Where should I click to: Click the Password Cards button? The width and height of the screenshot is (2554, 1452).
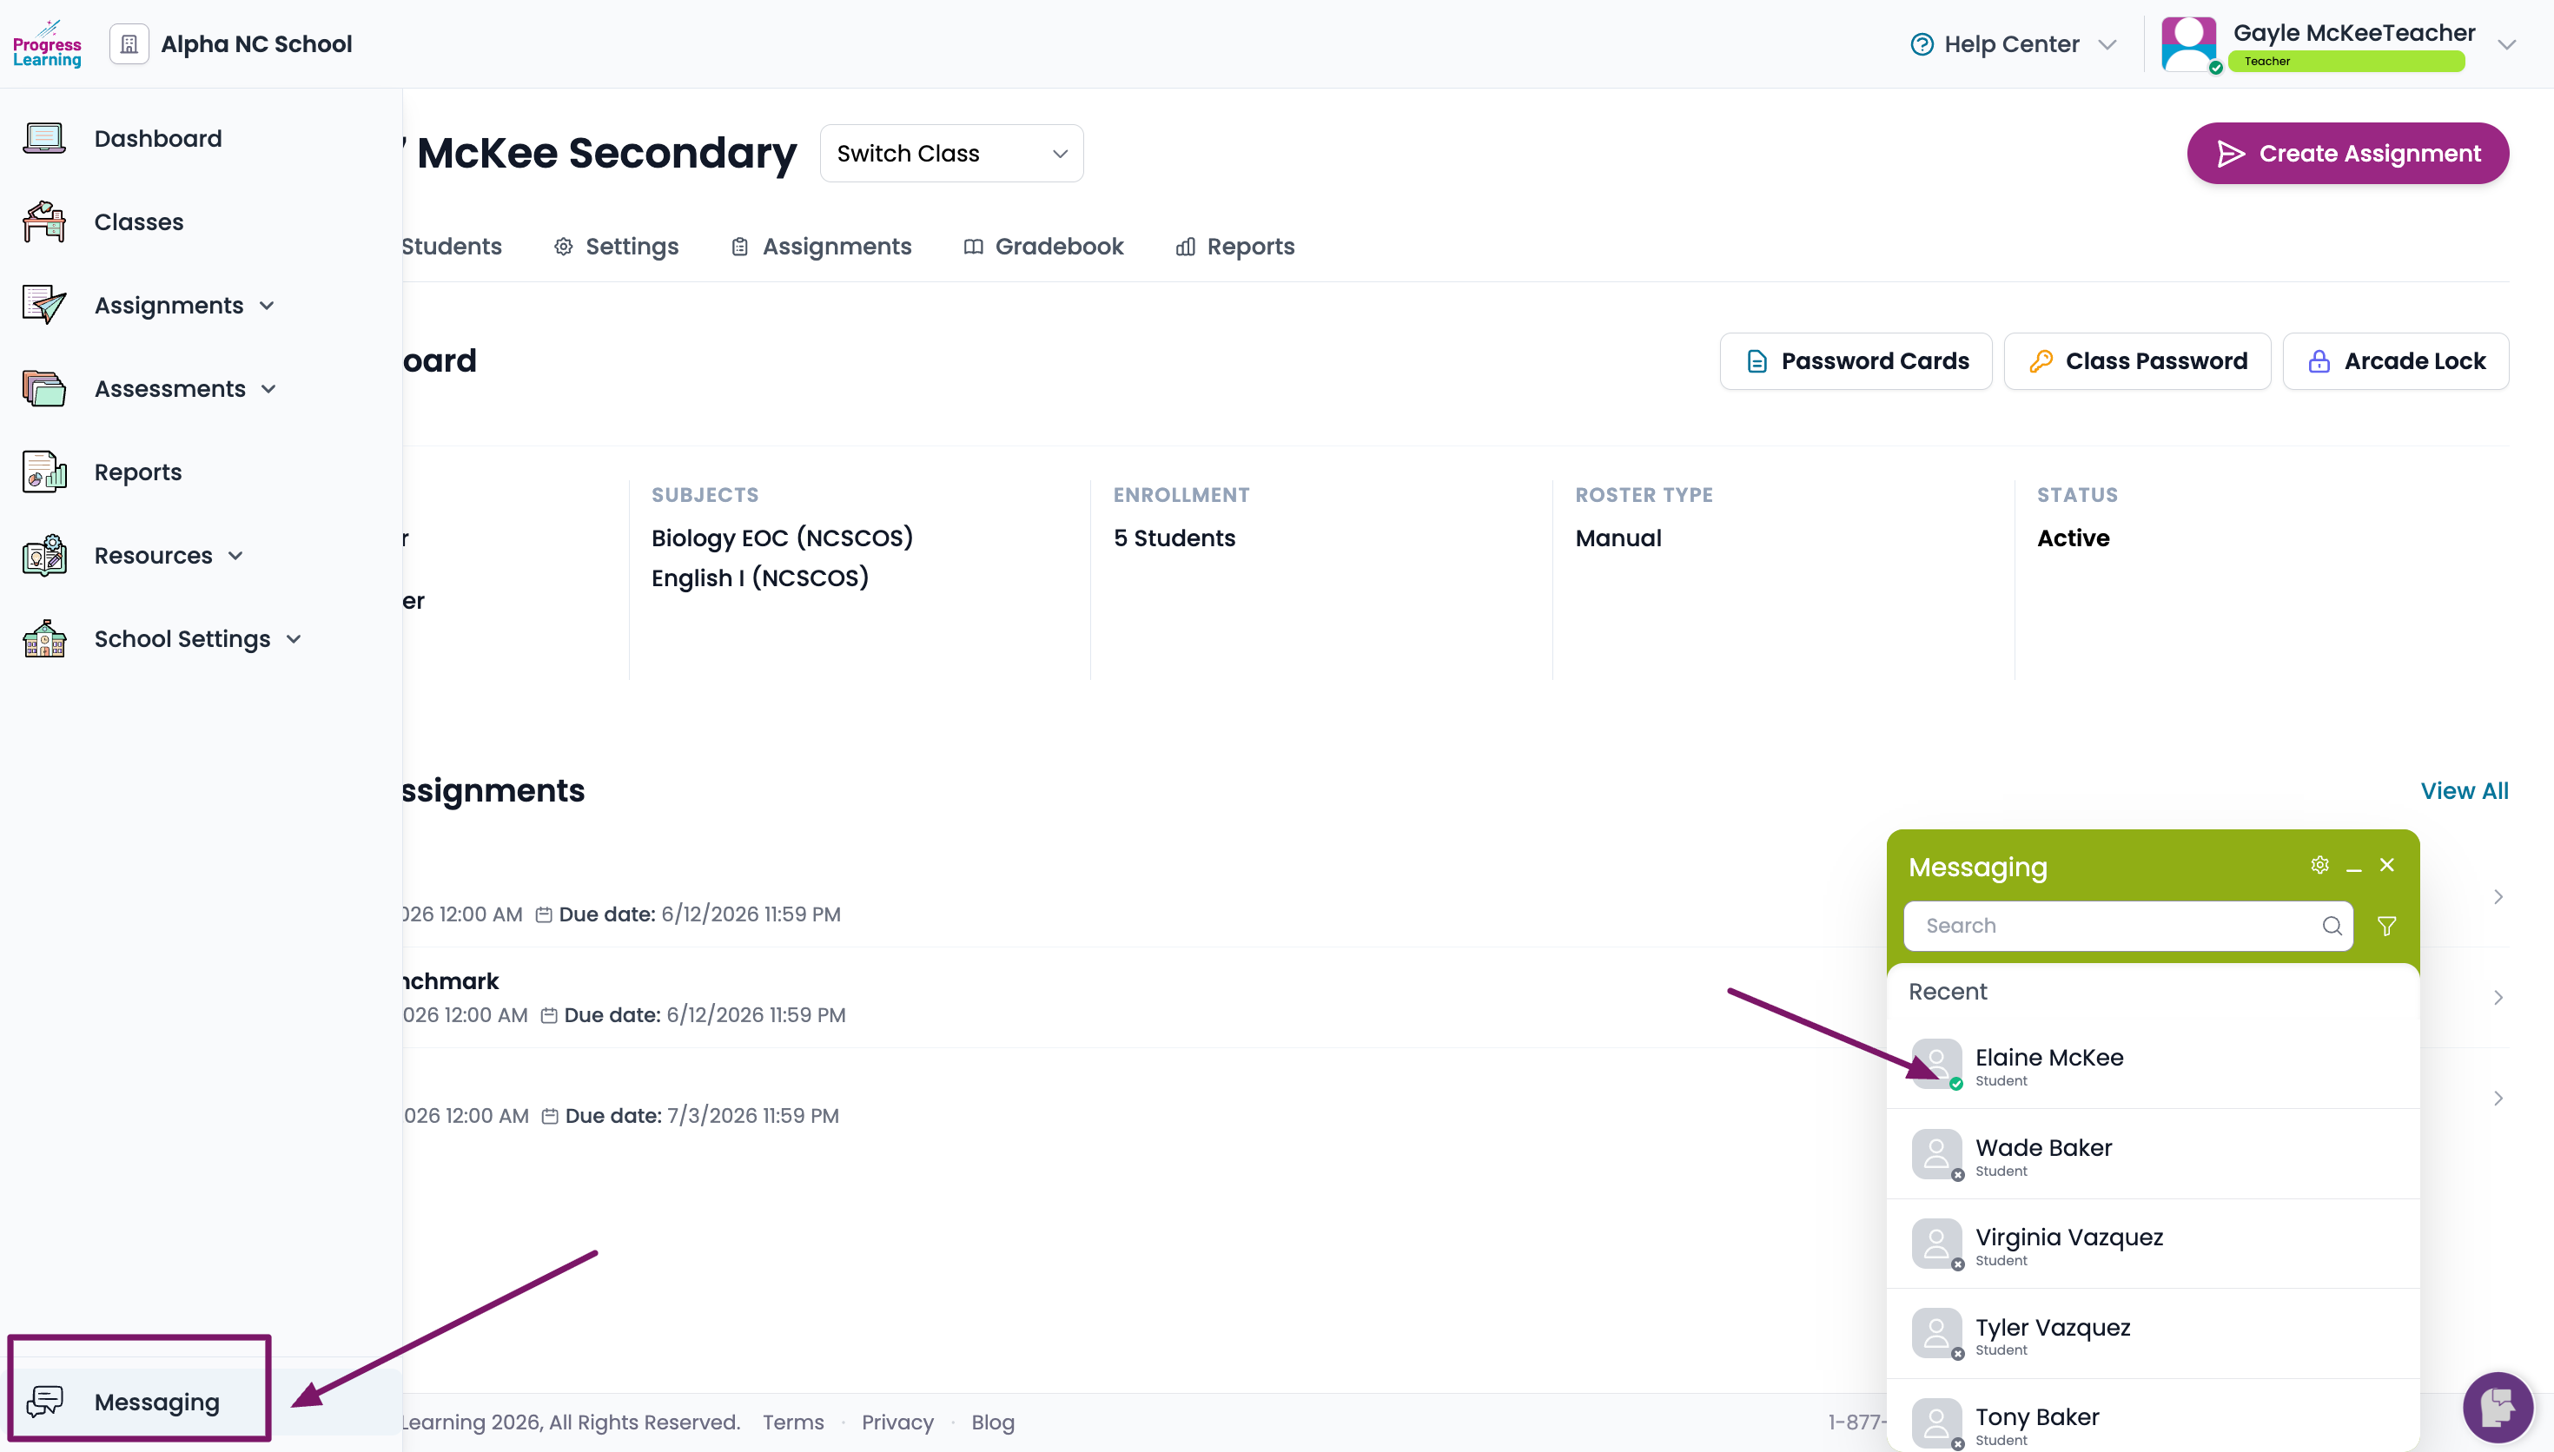(x=1856, y=361)
